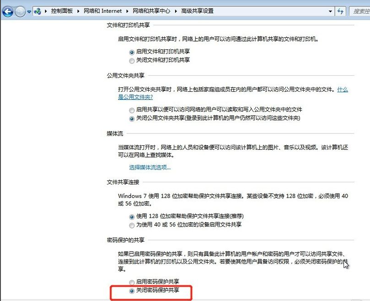Click the Forward navigation arrow button
Viewport: 370px width, 301px height.
(x=20, y=11)
